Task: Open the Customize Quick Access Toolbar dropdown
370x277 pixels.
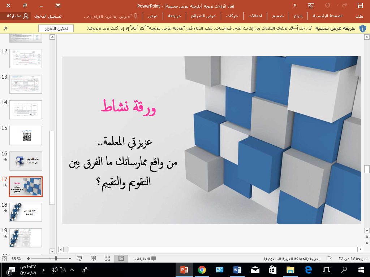Action: 295,5
